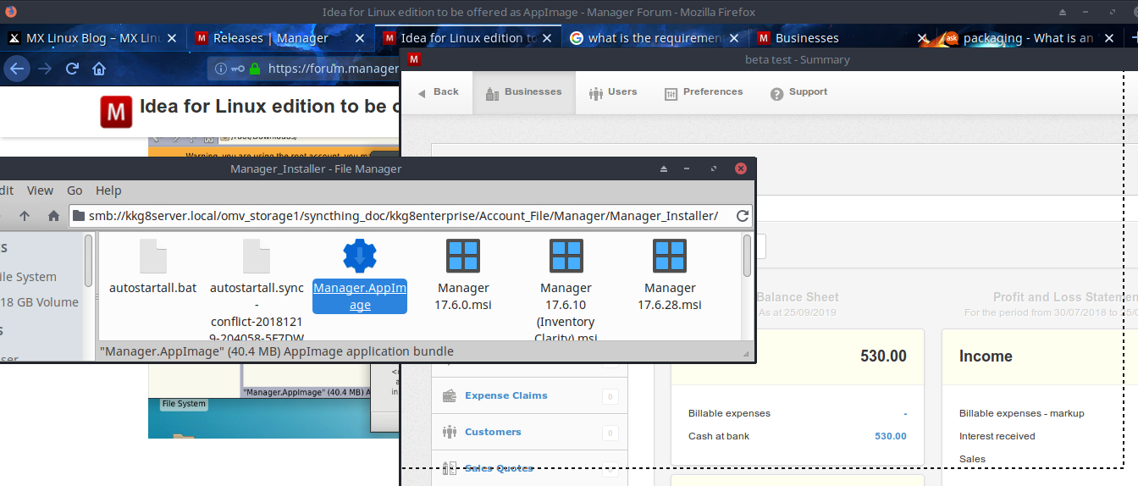Click the Manager forum logo
The width and height of the screenshot is (1138, 486).
pyautogui.click(x=116, y=112)
